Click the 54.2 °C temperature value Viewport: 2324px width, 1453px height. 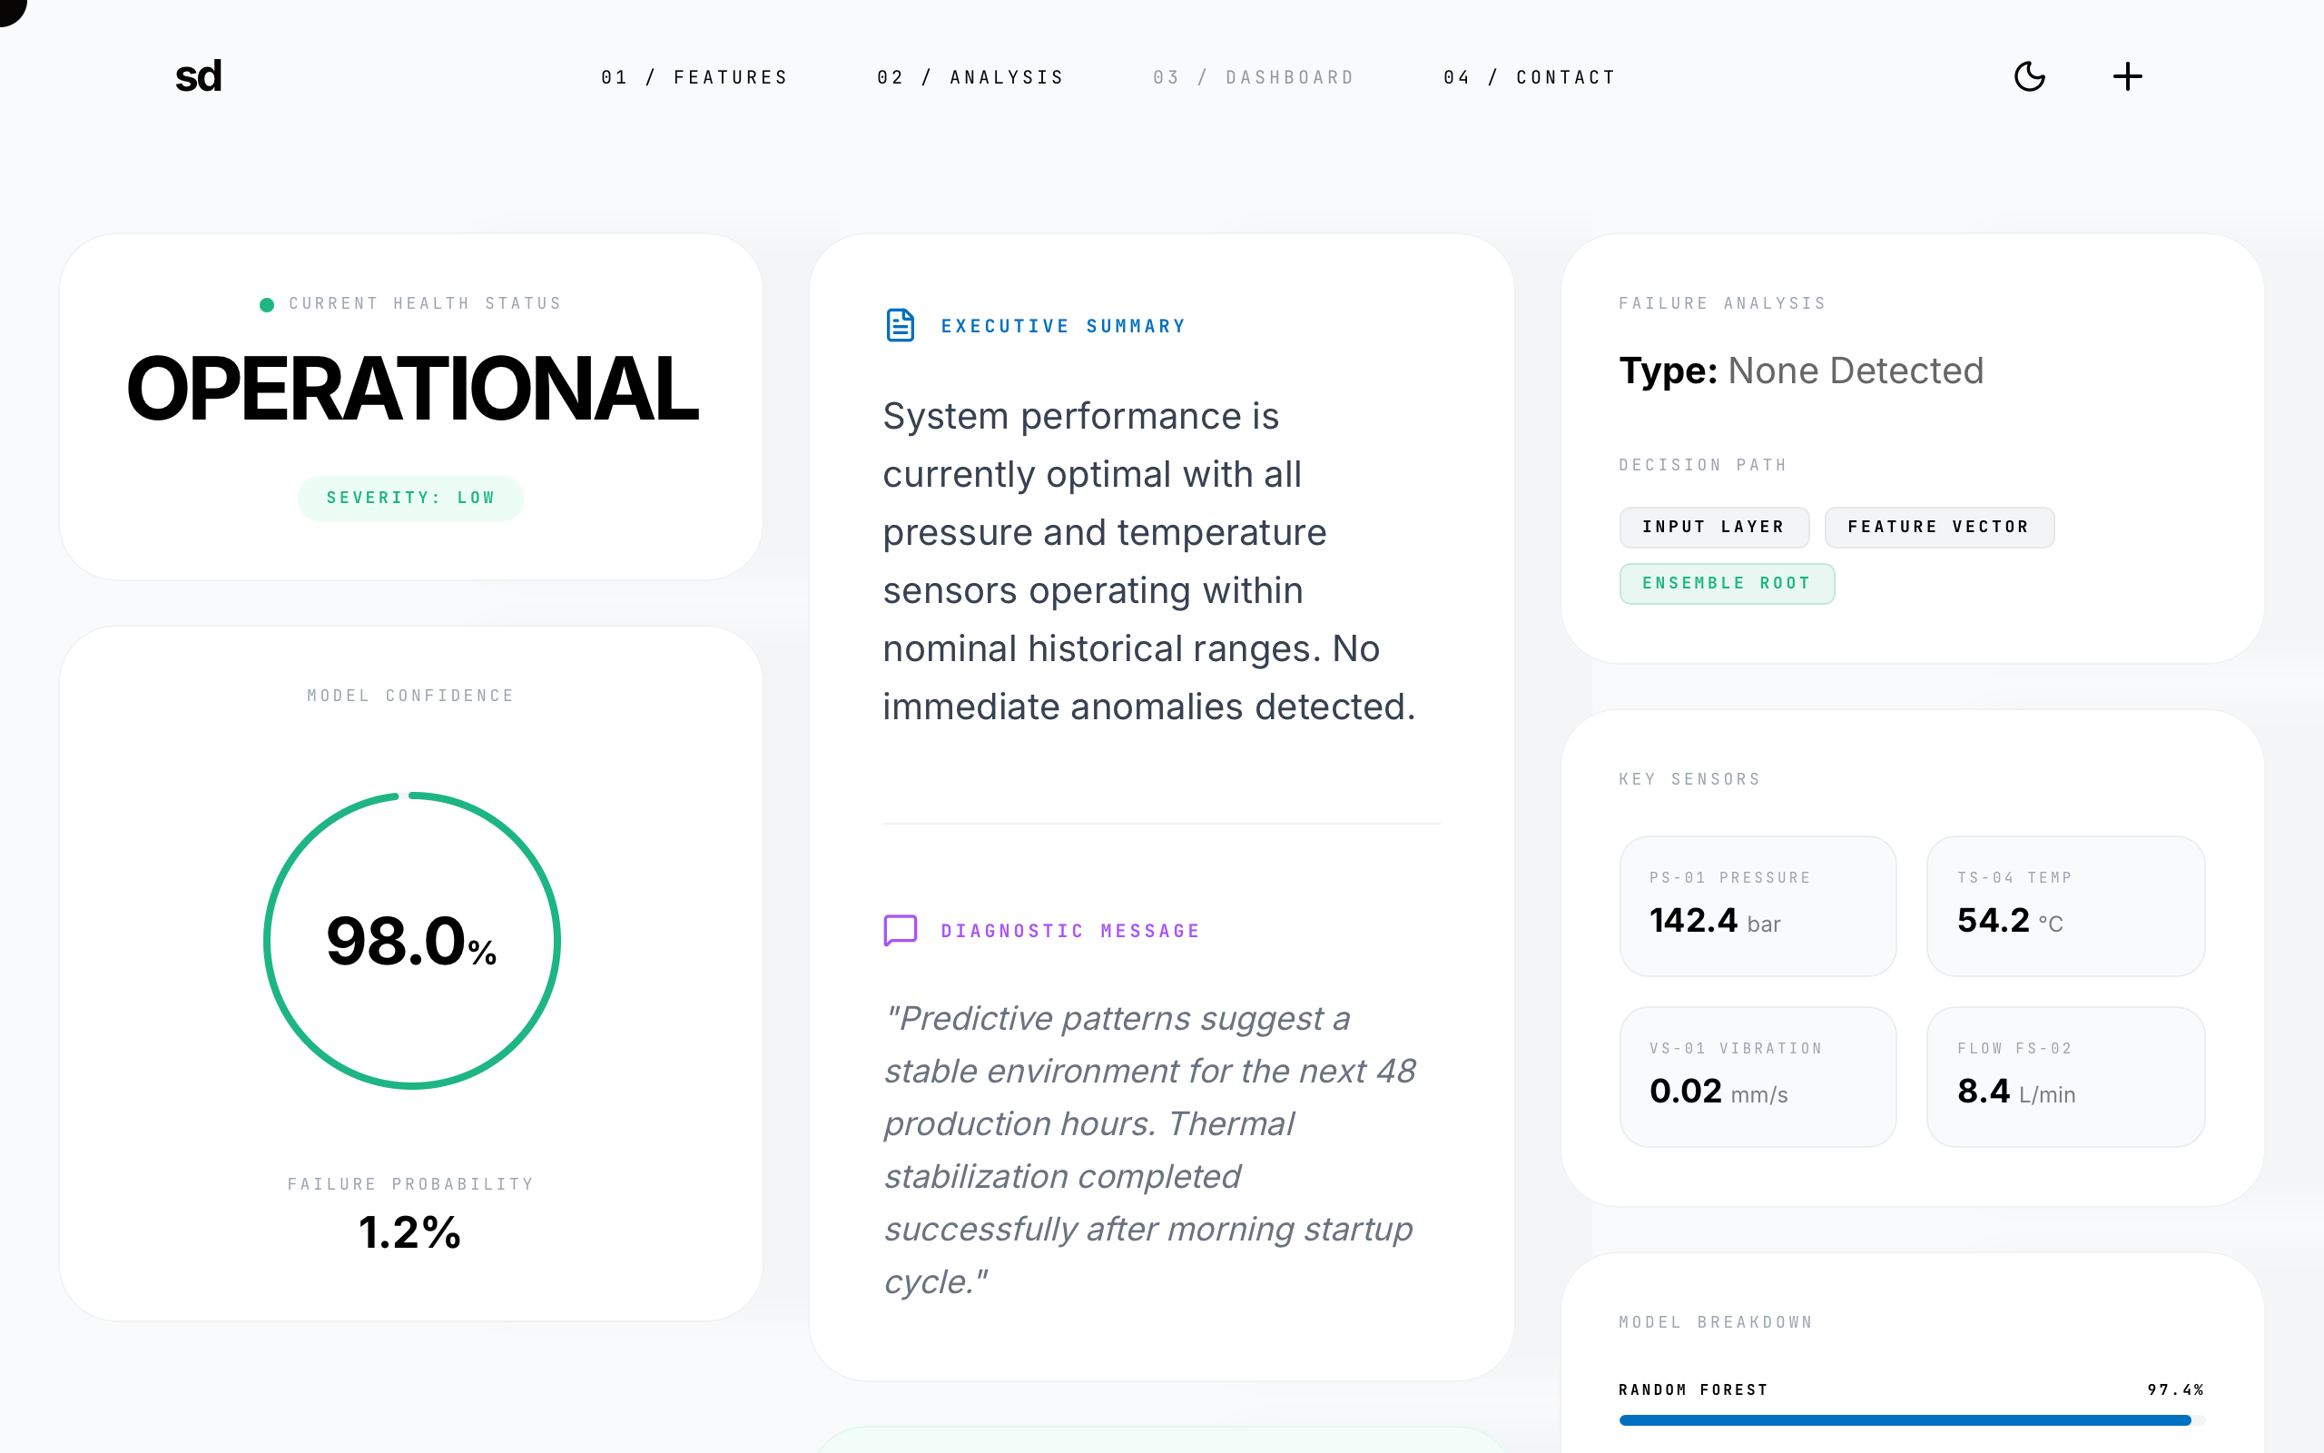2010,921
